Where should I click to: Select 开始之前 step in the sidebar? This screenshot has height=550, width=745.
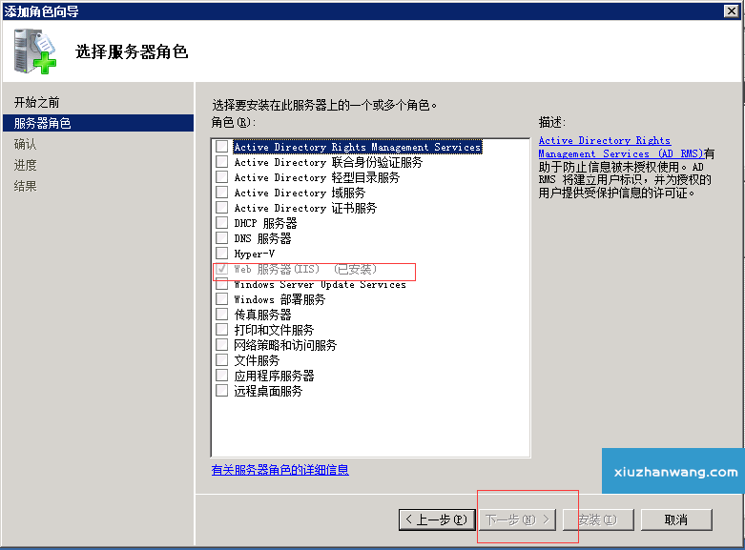[x=37, y=102]
